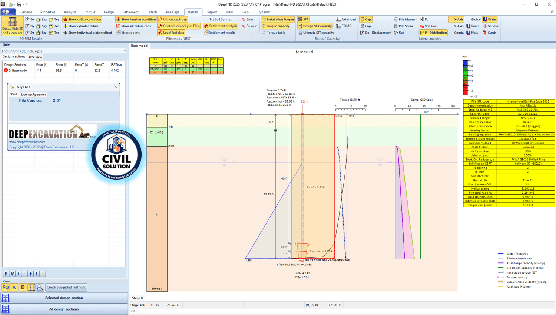Show Pile Shear diagram
Image resolution: width=556 pixels, height=315 pixels.
(x=404, y=26)
